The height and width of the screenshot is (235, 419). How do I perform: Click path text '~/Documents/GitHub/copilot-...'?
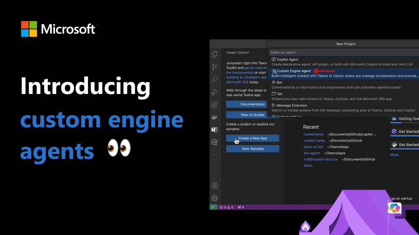click(x=352, y=134)
